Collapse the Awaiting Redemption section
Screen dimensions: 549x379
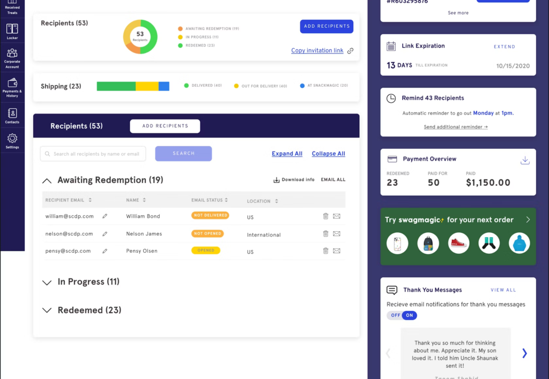pos(47,180)
